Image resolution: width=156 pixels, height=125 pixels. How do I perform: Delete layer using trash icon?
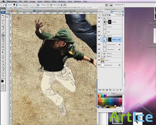pos(120,90)
